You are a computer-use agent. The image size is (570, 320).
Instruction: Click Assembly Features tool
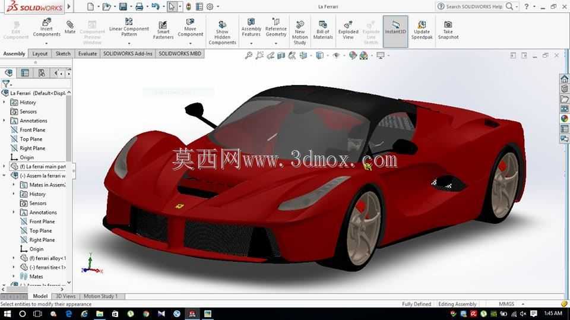(x=251, y=27)
